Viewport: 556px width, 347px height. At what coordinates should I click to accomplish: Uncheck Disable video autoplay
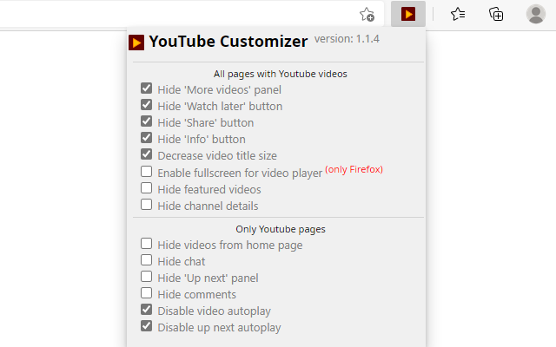[x=147, y=311]
